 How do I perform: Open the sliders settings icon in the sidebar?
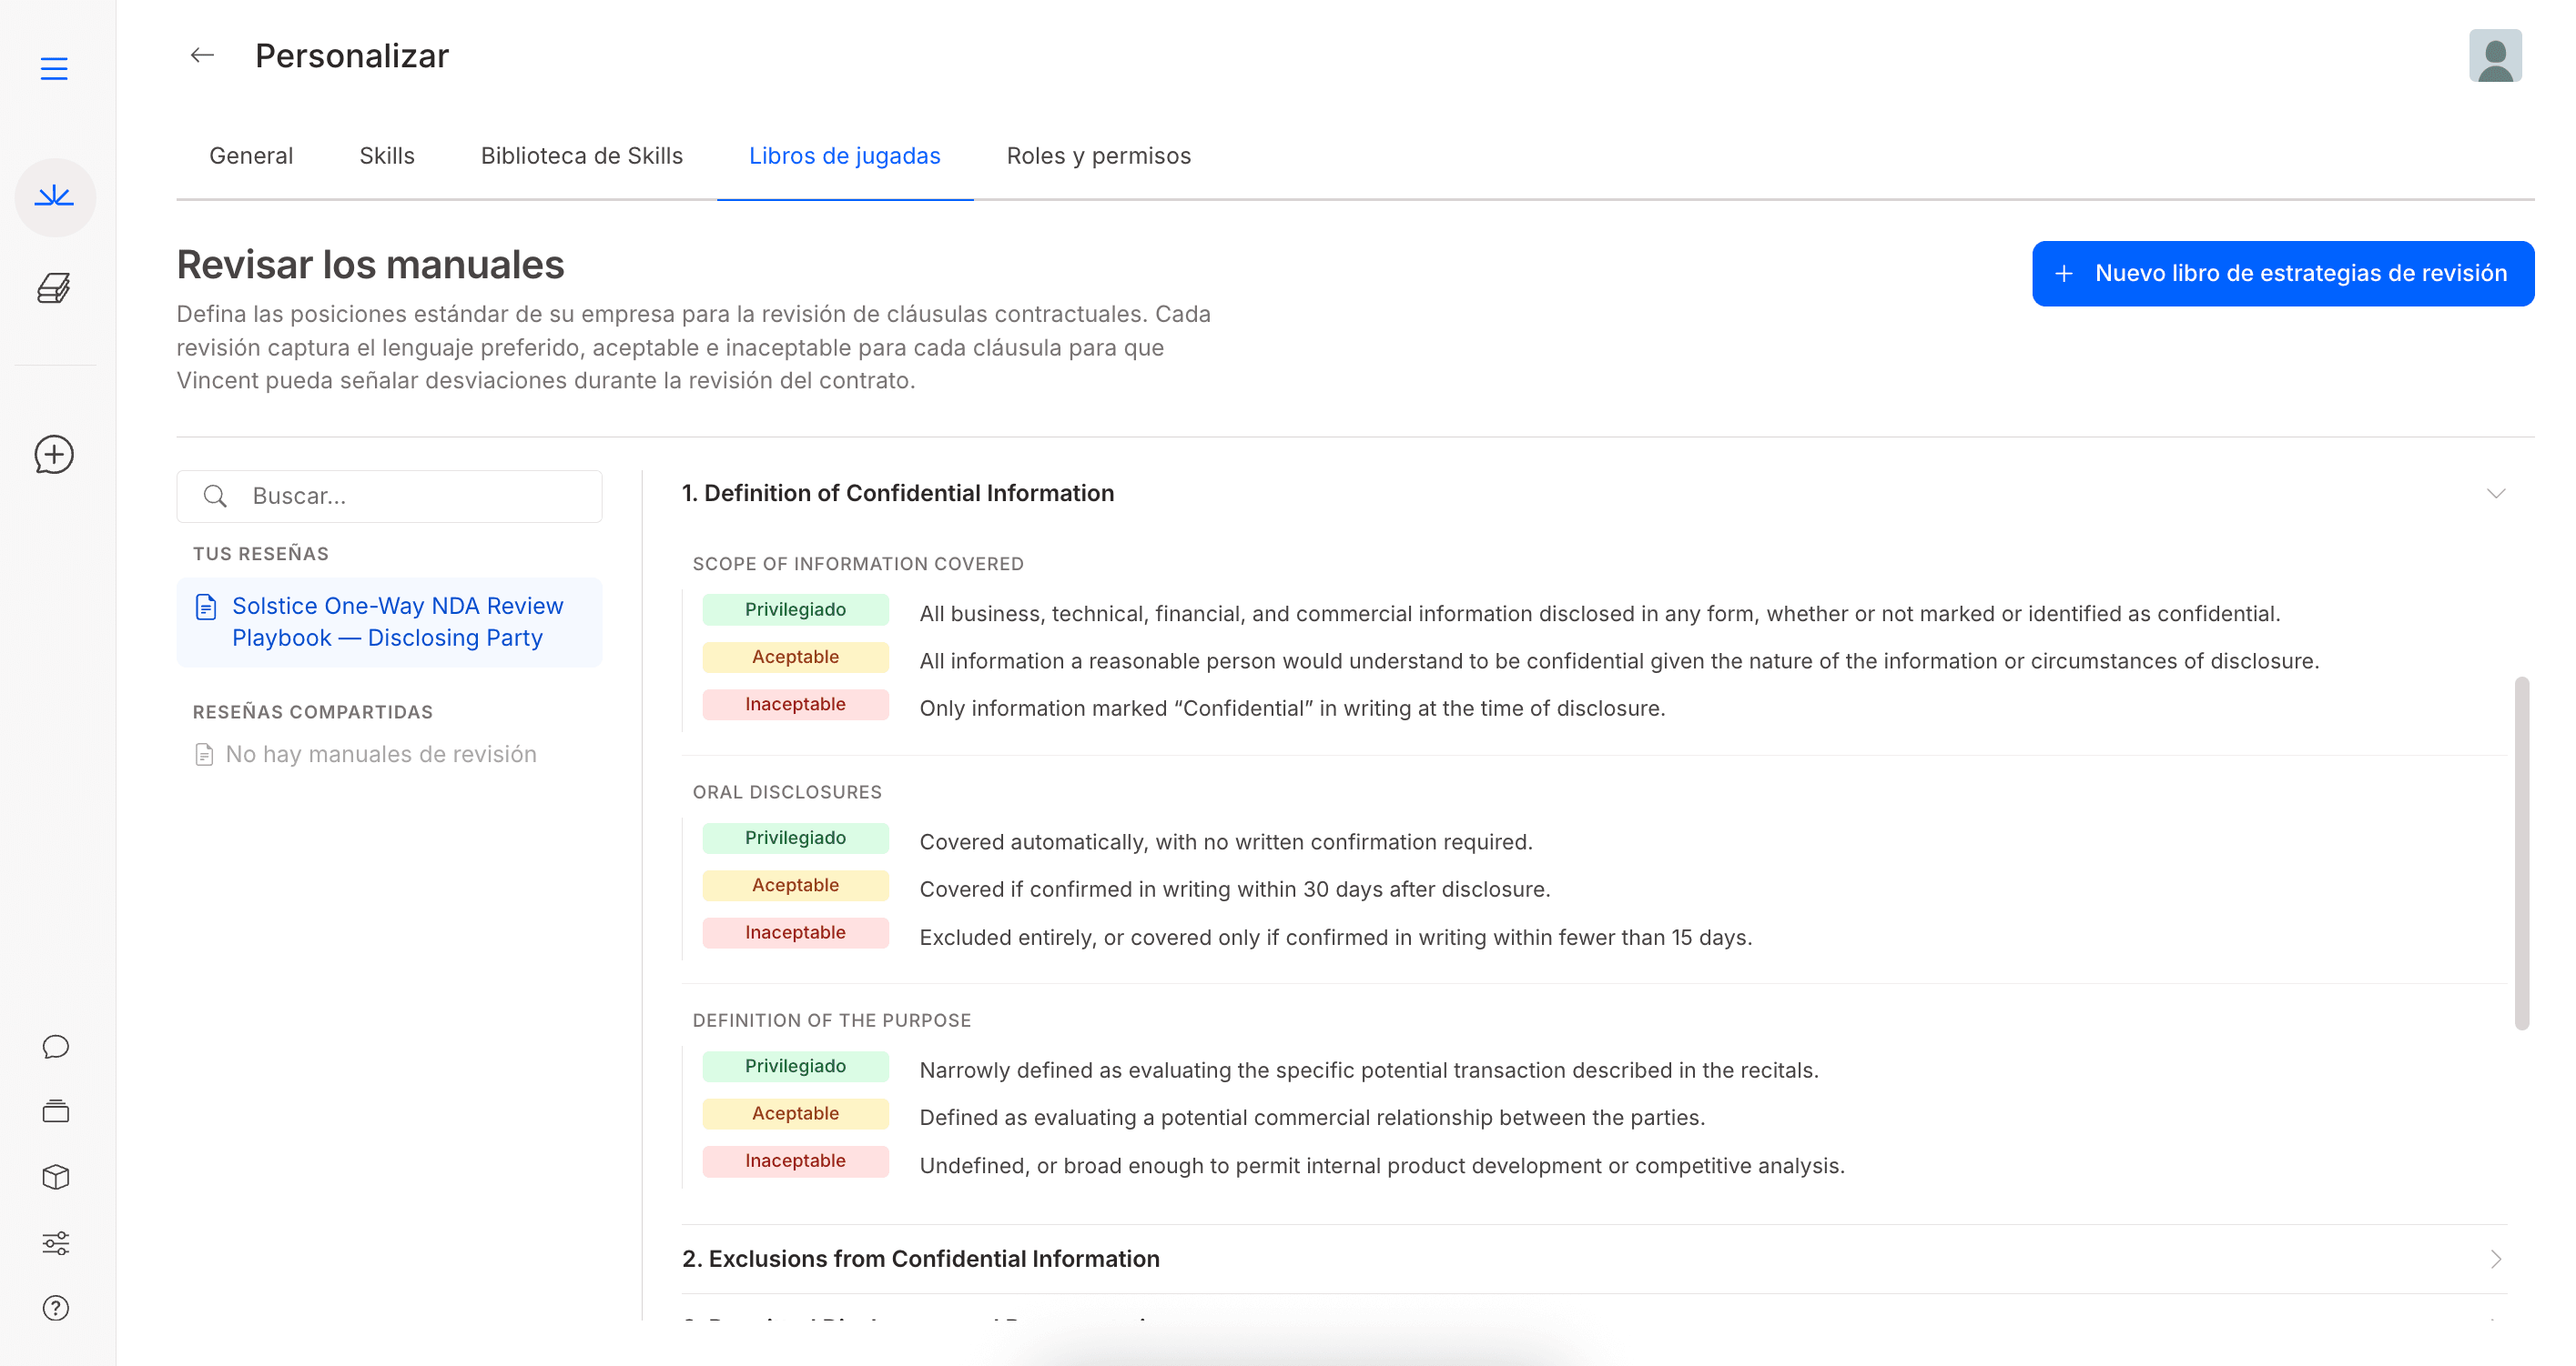pyautogui.click(x=56, y=1243)
